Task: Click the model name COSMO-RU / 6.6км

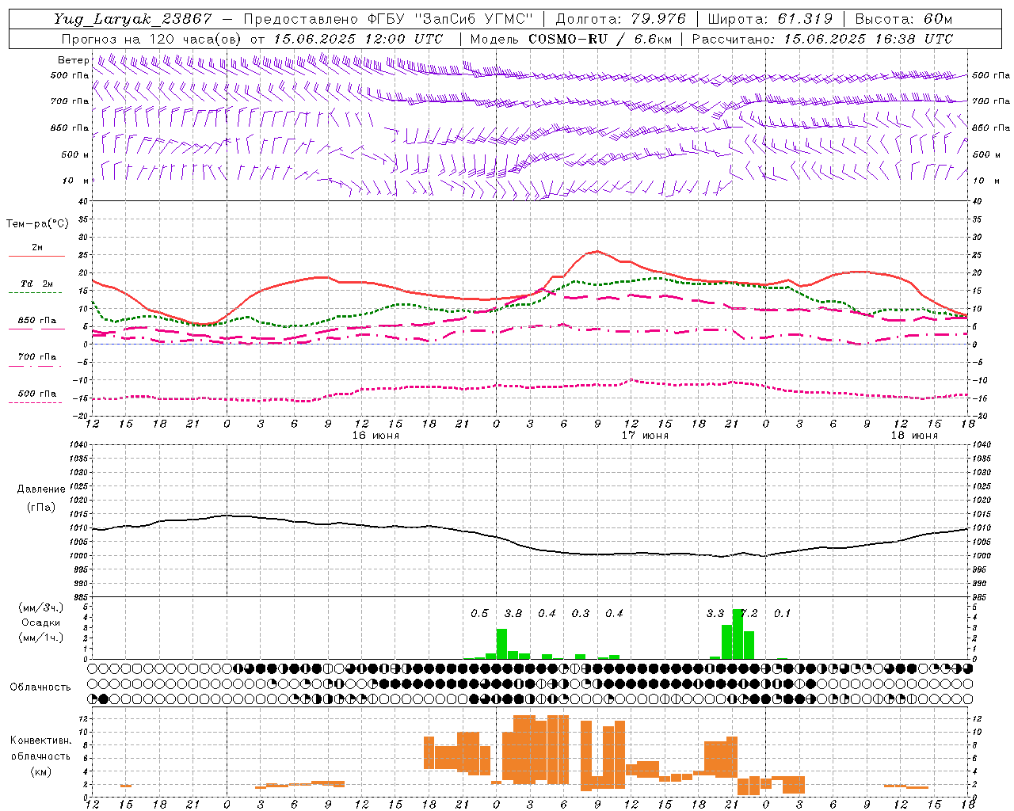Action: (600, 39)
